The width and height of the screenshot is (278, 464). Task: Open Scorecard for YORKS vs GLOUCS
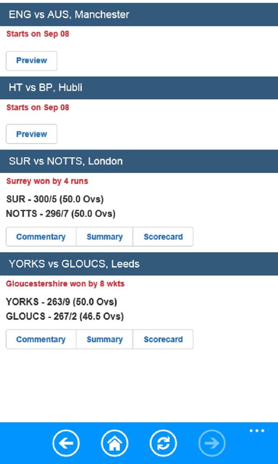click(x=163, y=339)
